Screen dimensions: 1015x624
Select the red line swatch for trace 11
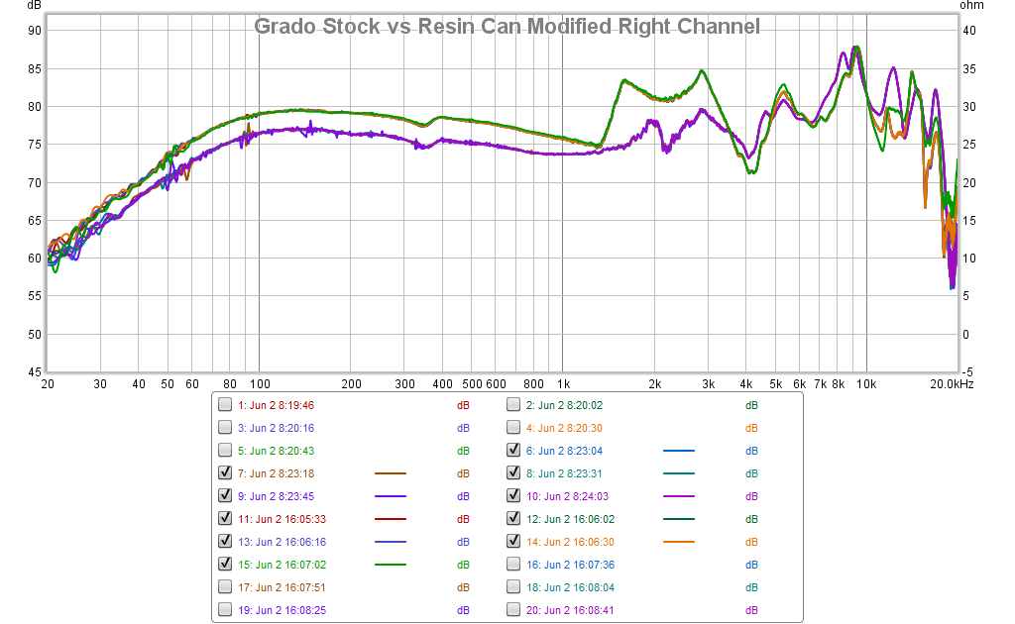pos(391,519)
